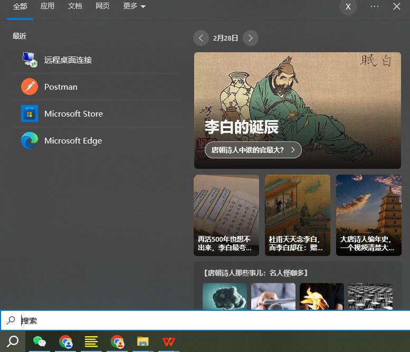Viewport: 410px width, 352px height.
Task: Open the 杜甫天天念李白 article card
Action: (298, 215)
